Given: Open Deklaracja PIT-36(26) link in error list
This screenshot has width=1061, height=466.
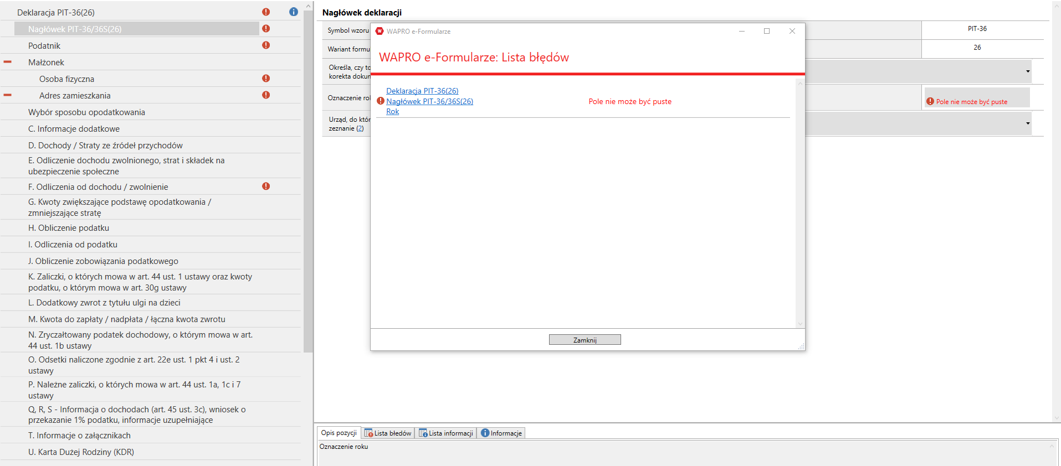Looking at the screenshot, I should (x=422, y=91).
